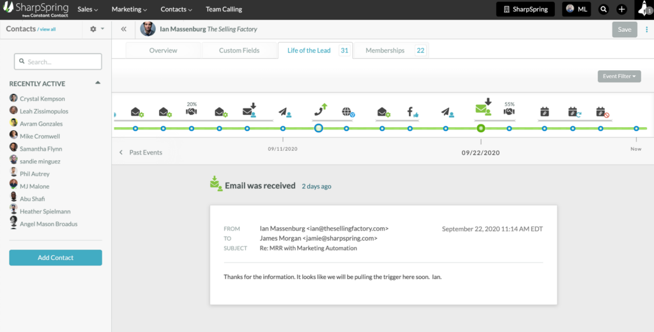Click the plus add icon in the top bar
Screen dimensions: 654x332
pyautogui.click(x=621, y=9)
